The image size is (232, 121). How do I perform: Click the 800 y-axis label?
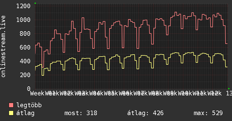pos(25,33)
